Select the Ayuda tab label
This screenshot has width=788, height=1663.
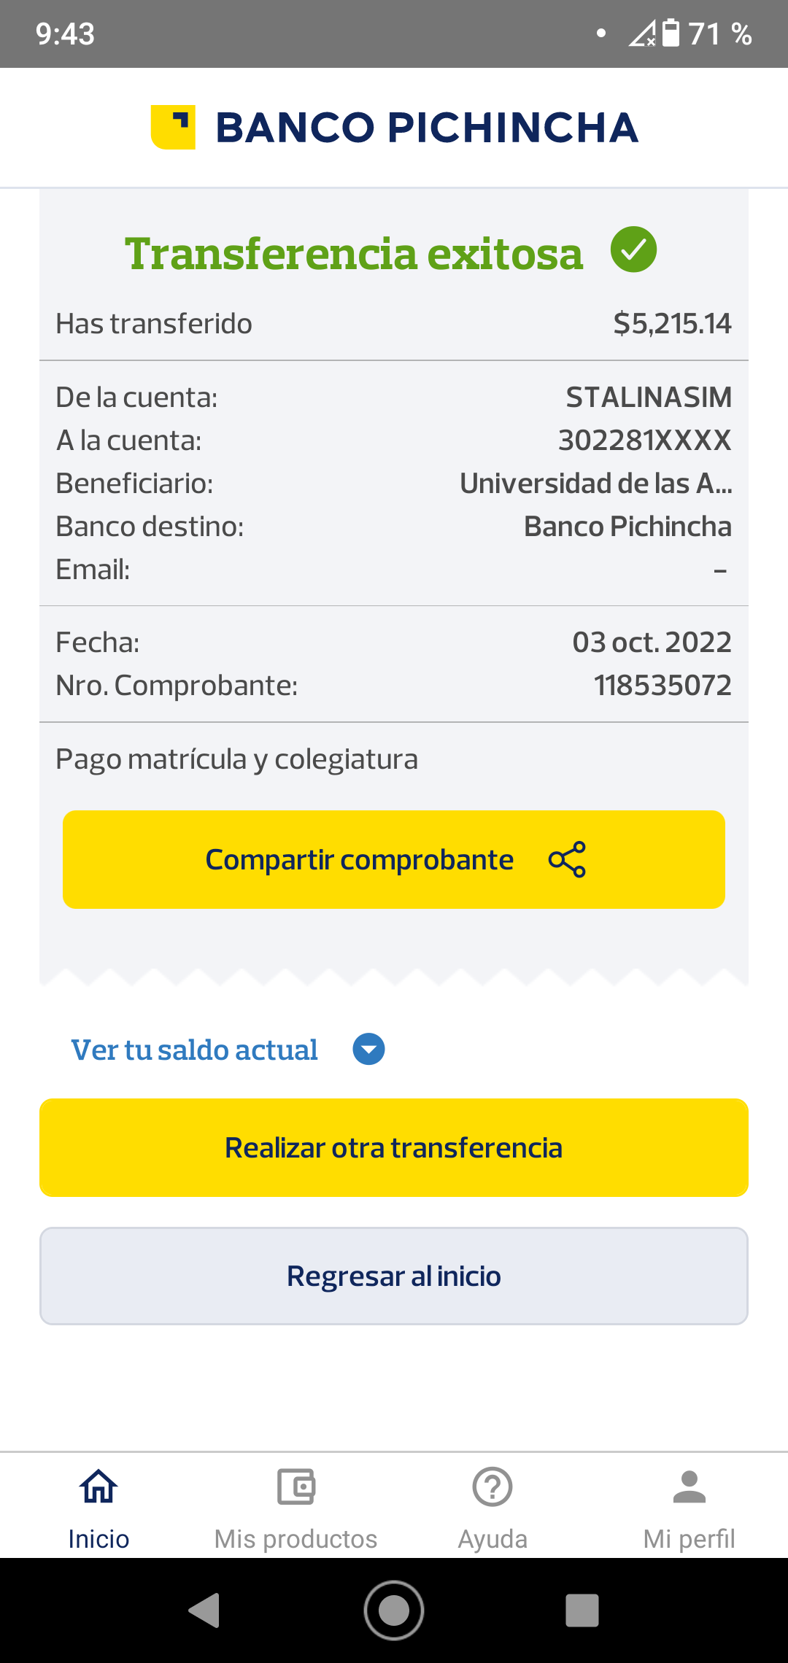click(492, 1539)
